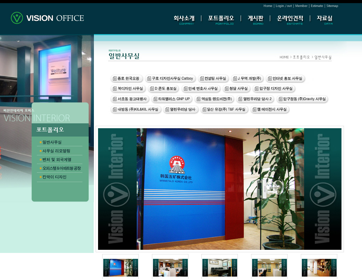This screenshot has width=362, height=279.
Task: Open the 서초동 광고대행사 project
Action: pyautogui.click(x=130, y=99)
